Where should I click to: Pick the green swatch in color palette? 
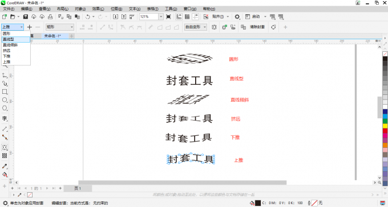pos(385,121)
